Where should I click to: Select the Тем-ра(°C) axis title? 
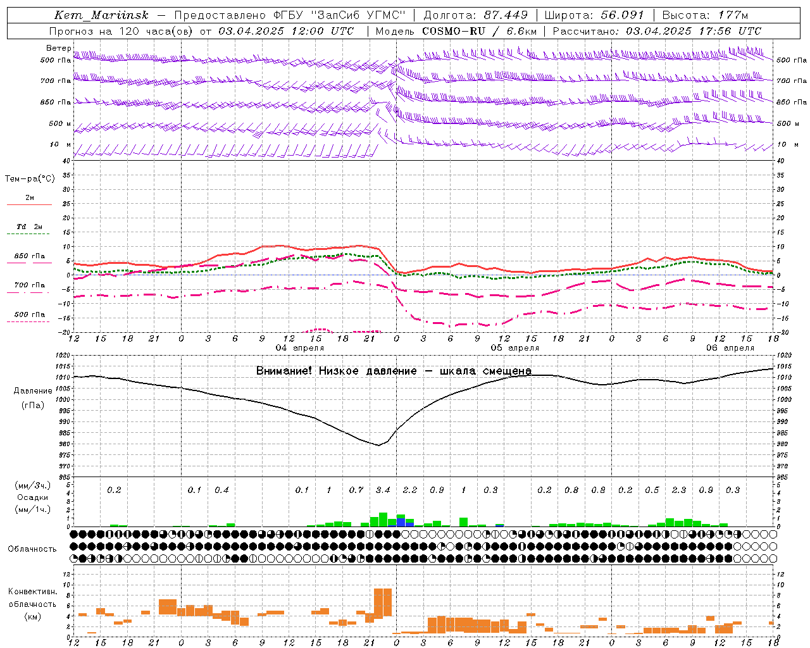(x=30, y=178)
